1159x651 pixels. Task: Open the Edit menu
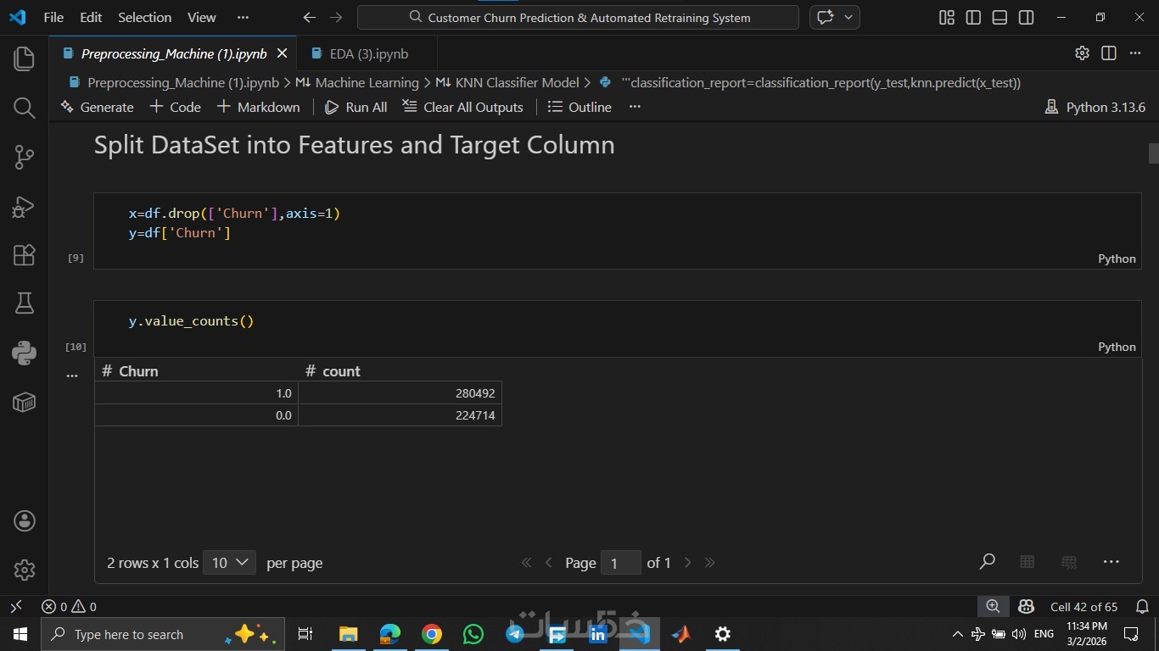(91, 17)
